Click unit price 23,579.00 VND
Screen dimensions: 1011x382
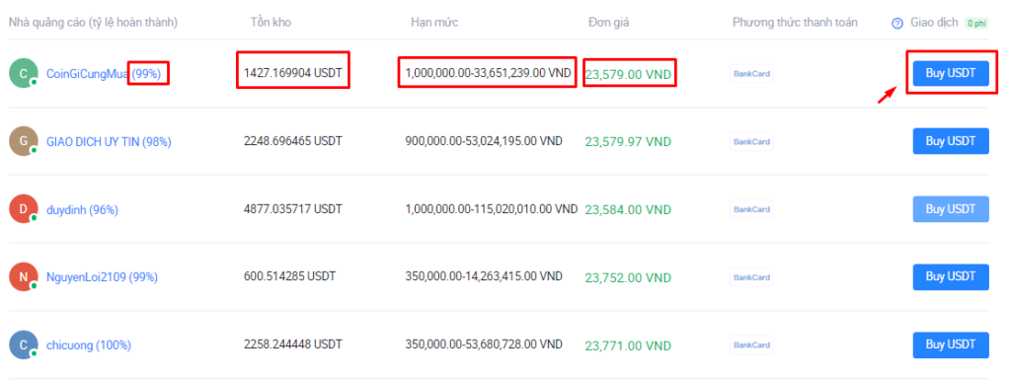[628, 75]
